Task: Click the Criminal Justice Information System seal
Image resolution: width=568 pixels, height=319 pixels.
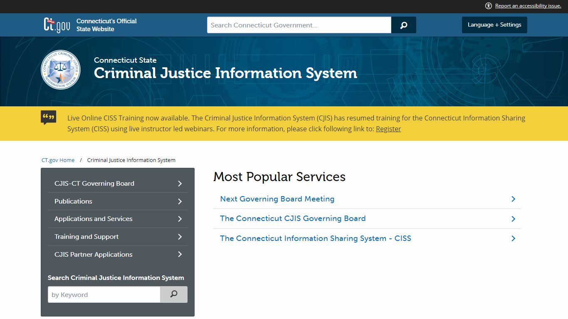Action: click(x=61, y=69)
